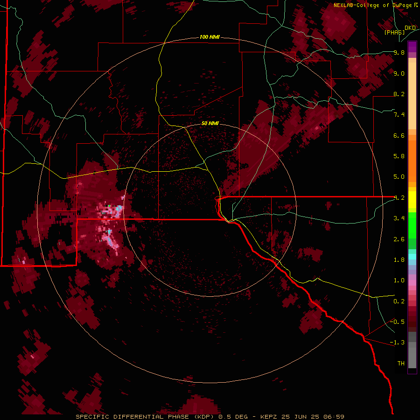Click the 9.8 value on the color scale
Image resolution: width=420 pixels, height=420 pixels.
[399, 52]
